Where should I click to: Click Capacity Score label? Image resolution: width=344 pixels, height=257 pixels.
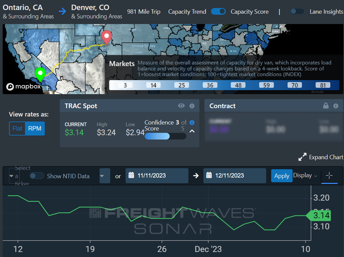[249, 12]
